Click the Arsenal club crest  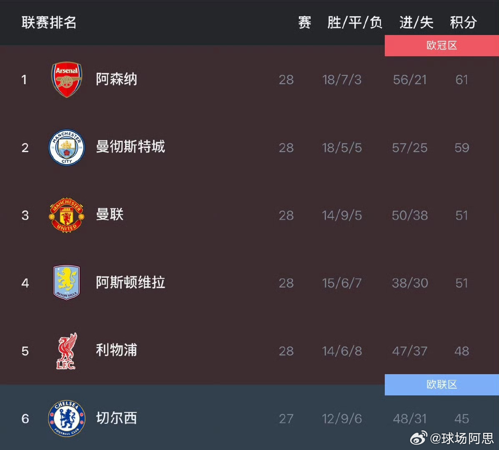(67, 80)
